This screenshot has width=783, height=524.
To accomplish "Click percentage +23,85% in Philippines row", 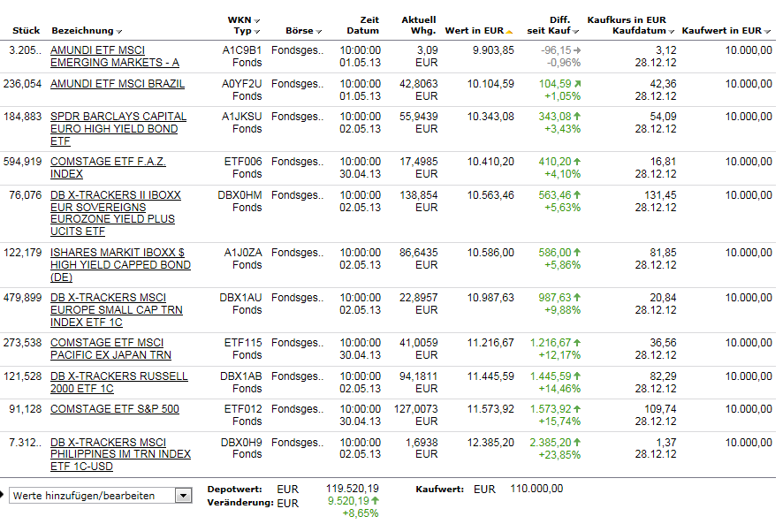I will (559, 455).
